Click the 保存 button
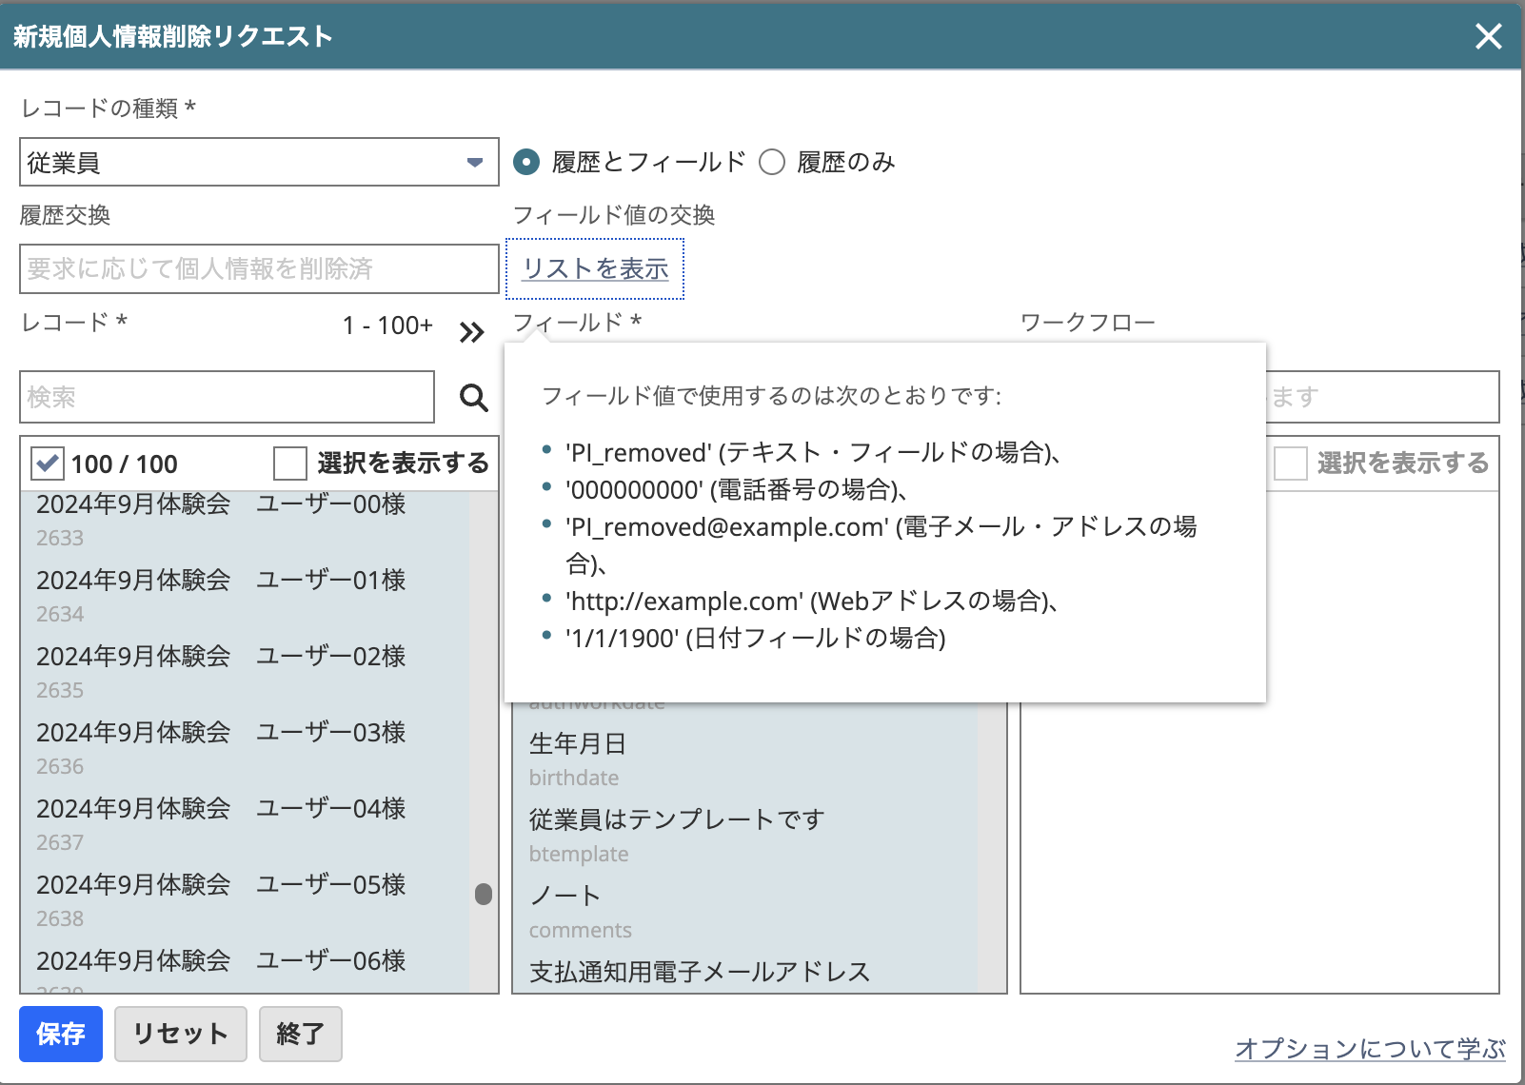The width and height of the screenshot is (1525, 1085). tap(60, 1035)
